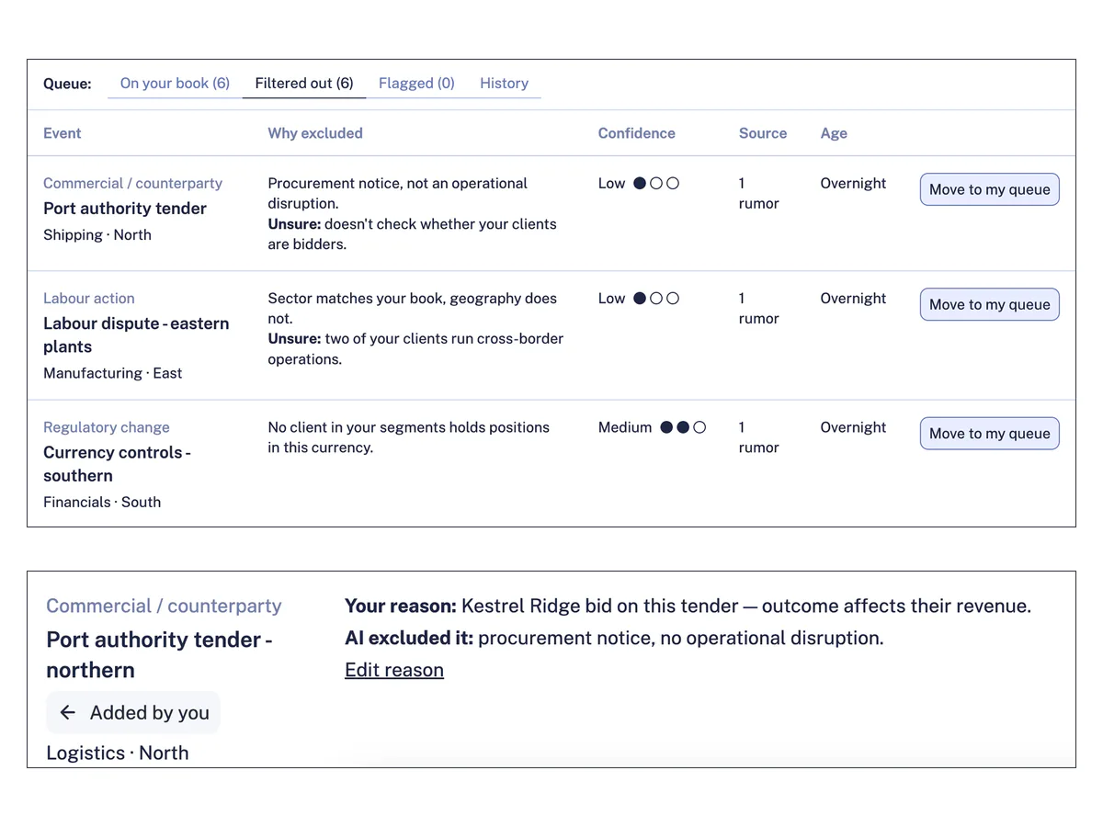Click the Queue: label
The image size is (1103, 827).
pos(67,84)
